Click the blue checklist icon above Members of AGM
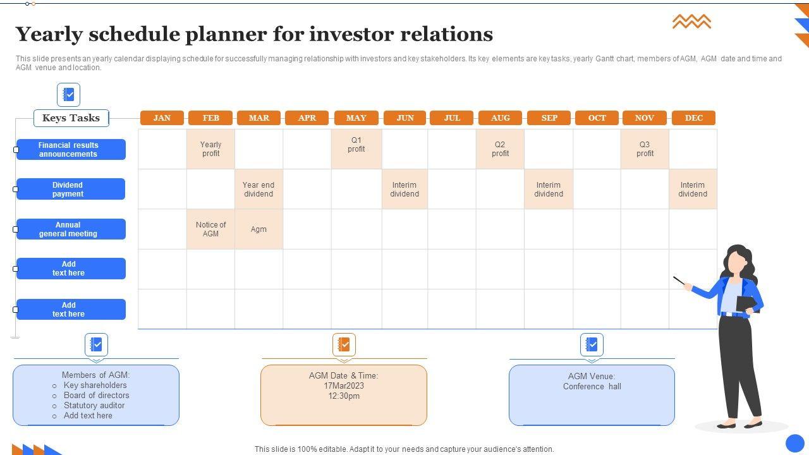The image size is (809, 455). pyautogui.click(x=96, y=344)
